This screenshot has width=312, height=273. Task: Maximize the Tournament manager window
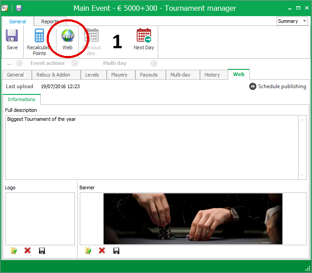coord(298,8)
